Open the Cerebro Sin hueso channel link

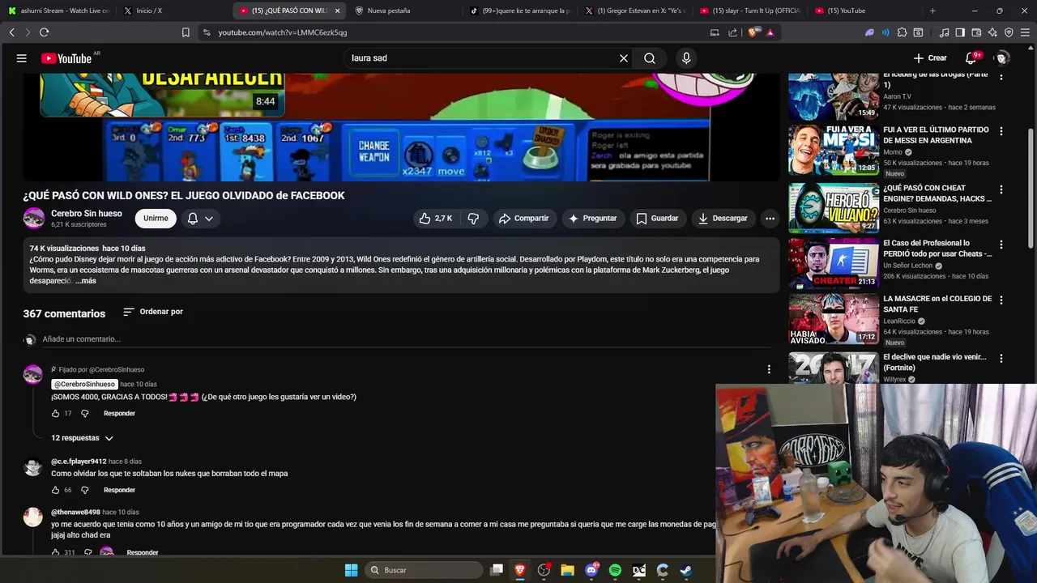pyautogui.click(x=87, y=214)
